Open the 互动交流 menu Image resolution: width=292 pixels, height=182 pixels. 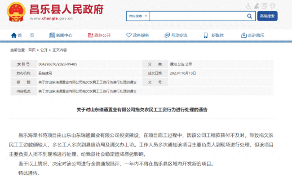pos(179,35)
